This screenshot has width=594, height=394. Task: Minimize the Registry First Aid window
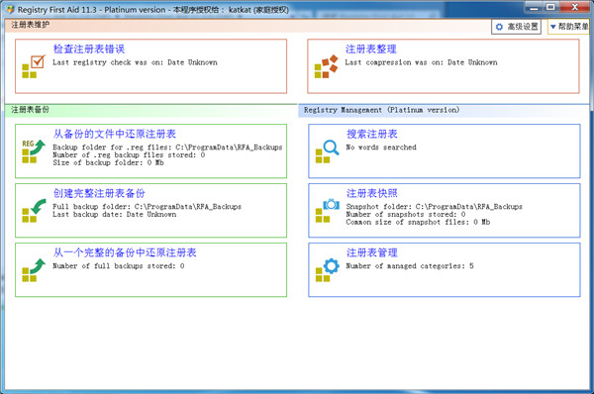pyautogui.click(x=535, y=7)
